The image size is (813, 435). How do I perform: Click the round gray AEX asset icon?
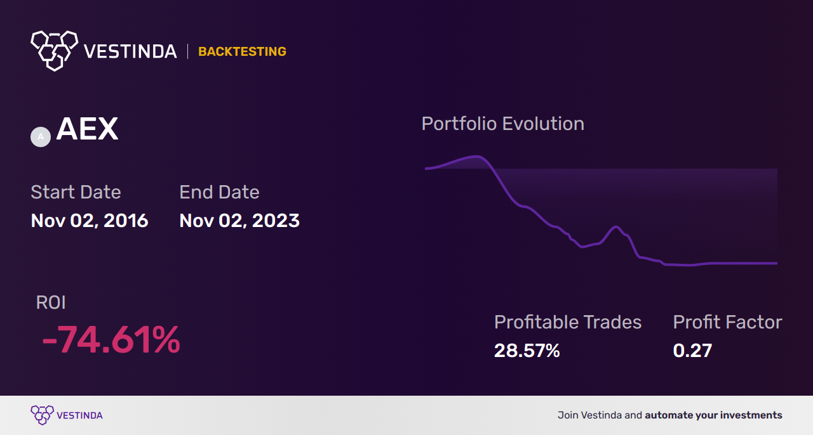pos(41,136)
